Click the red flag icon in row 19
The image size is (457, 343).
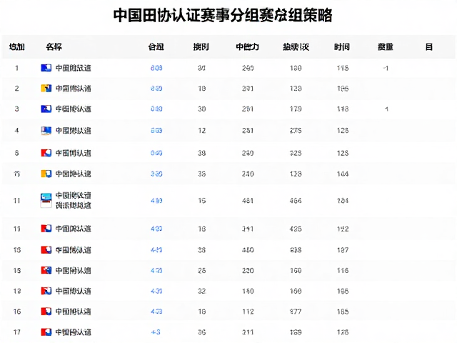[46, 229]
